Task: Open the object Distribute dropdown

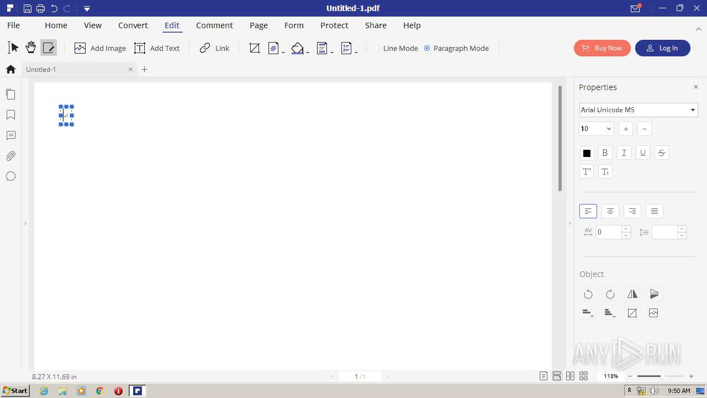Action: pyautogui.click(x=610, y=313)
